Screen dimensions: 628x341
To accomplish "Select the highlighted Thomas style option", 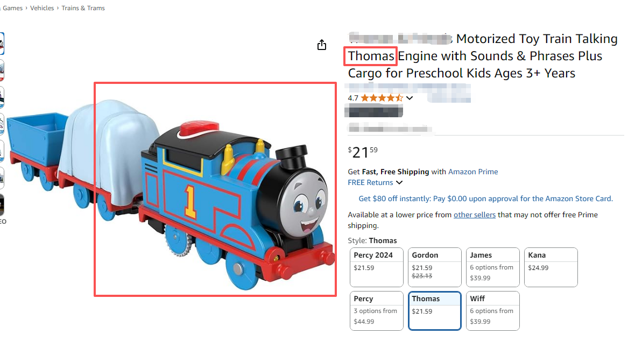I will (x=434, y=310).
